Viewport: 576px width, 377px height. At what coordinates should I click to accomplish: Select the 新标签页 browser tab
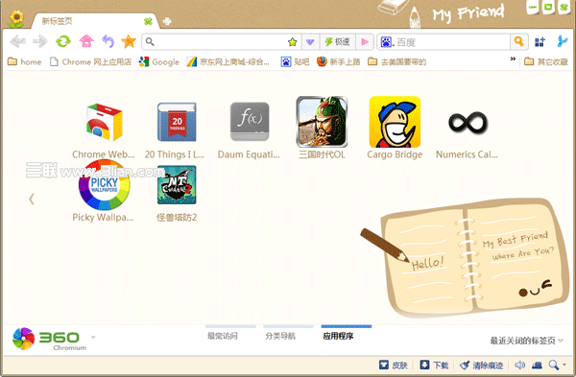coord(95,21)
